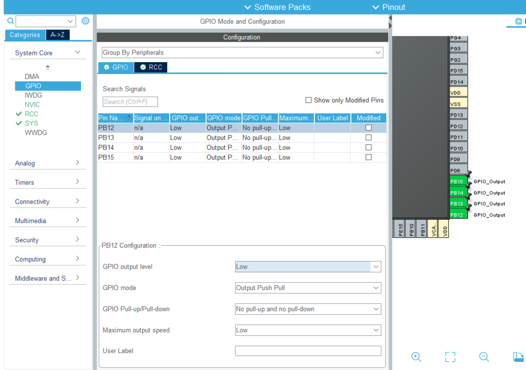Sort by User Label column header
The width and height of the screenshot is (526, 370).
click(x=332, y=118)
